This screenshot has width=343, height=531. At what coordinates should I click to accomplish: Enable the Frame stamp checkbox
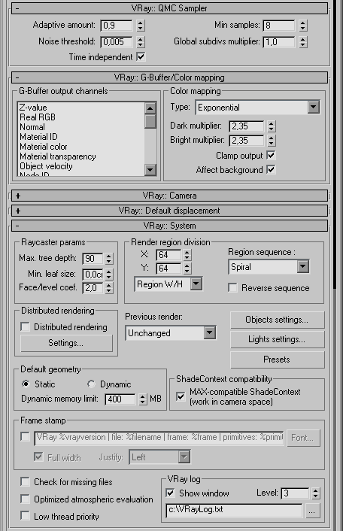coord(25,437)
